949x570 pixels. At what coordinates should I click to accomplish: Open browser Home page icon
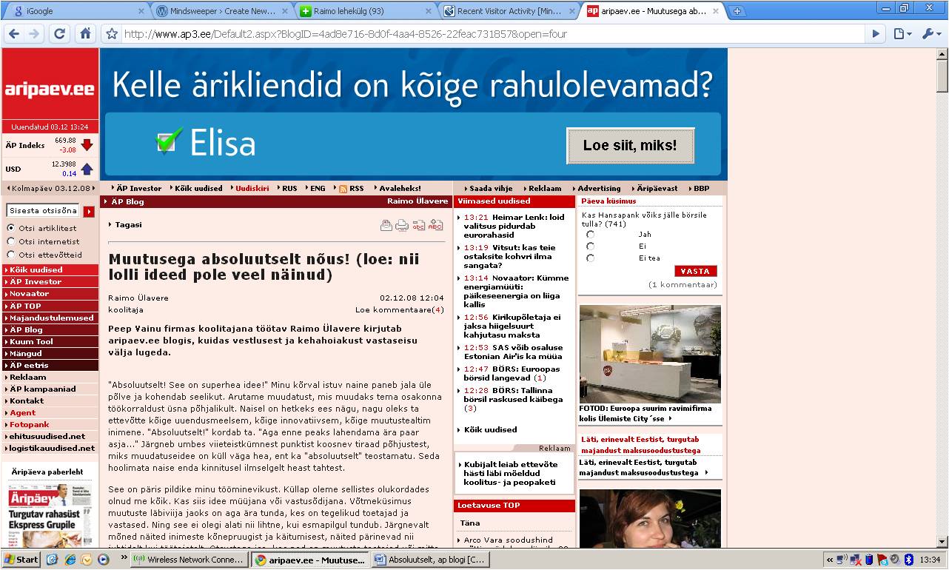click(85, 33)
